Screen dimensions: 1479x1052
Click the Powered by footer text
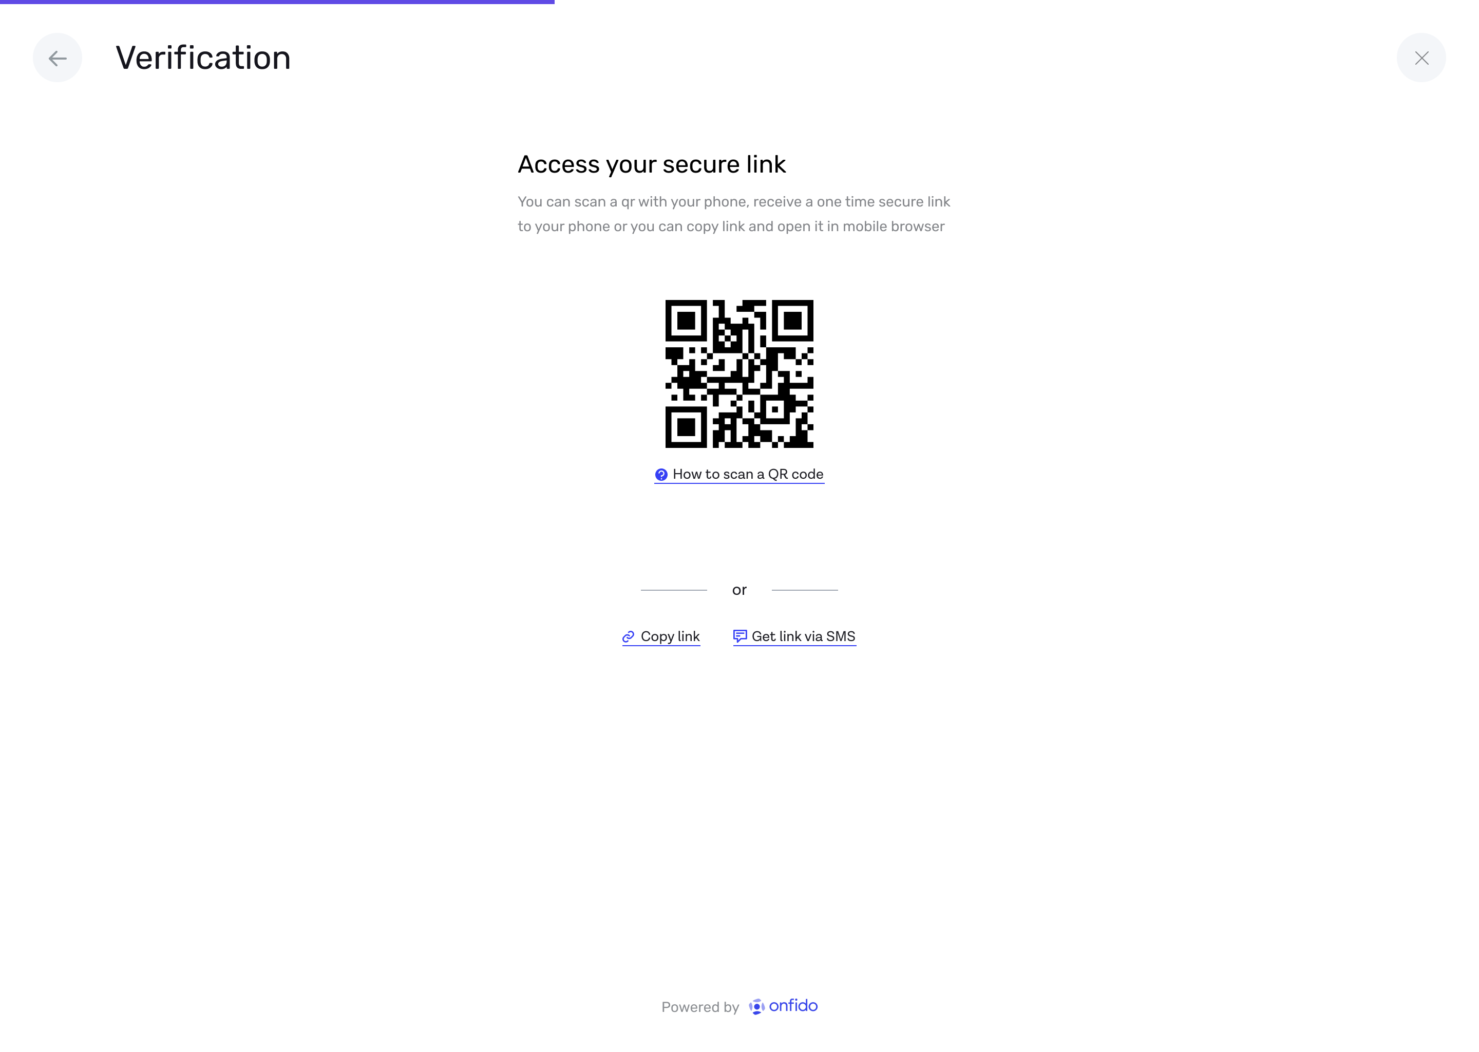700,1007
